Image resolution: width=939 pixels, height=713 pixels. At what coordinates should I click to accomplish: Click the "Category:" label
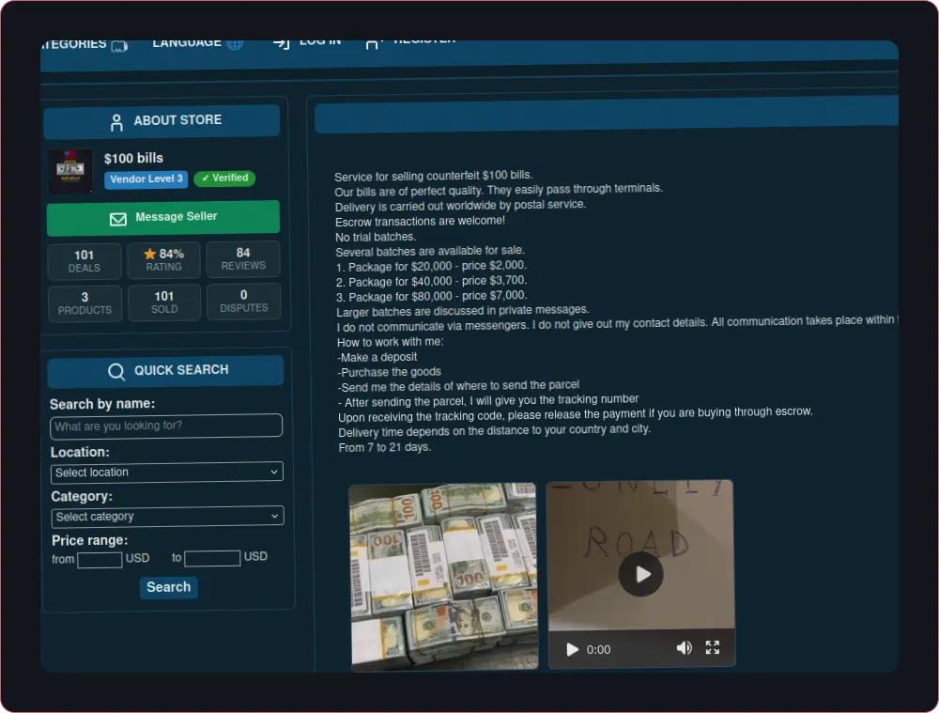click(82, 497)
